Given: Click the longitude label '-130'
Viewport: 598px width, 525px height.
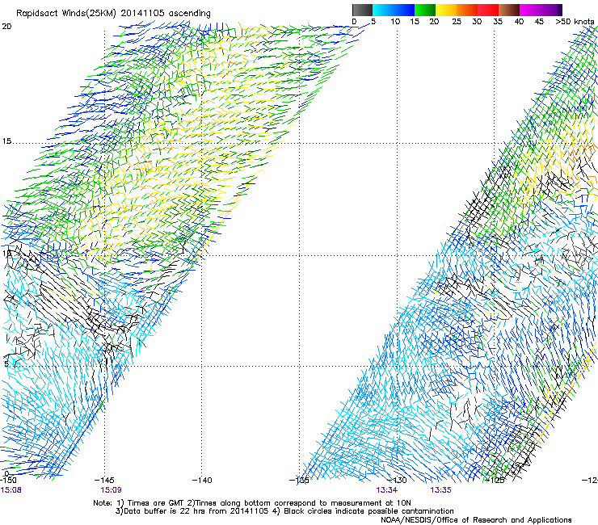Looking at the screenshot, I should (397, 481).
